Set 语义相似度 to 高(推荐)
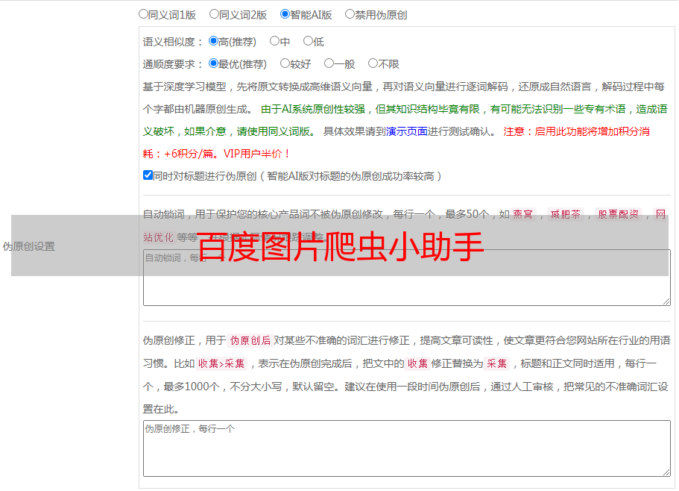The height and width of the screenshot is (491, 679). (213, 42)
